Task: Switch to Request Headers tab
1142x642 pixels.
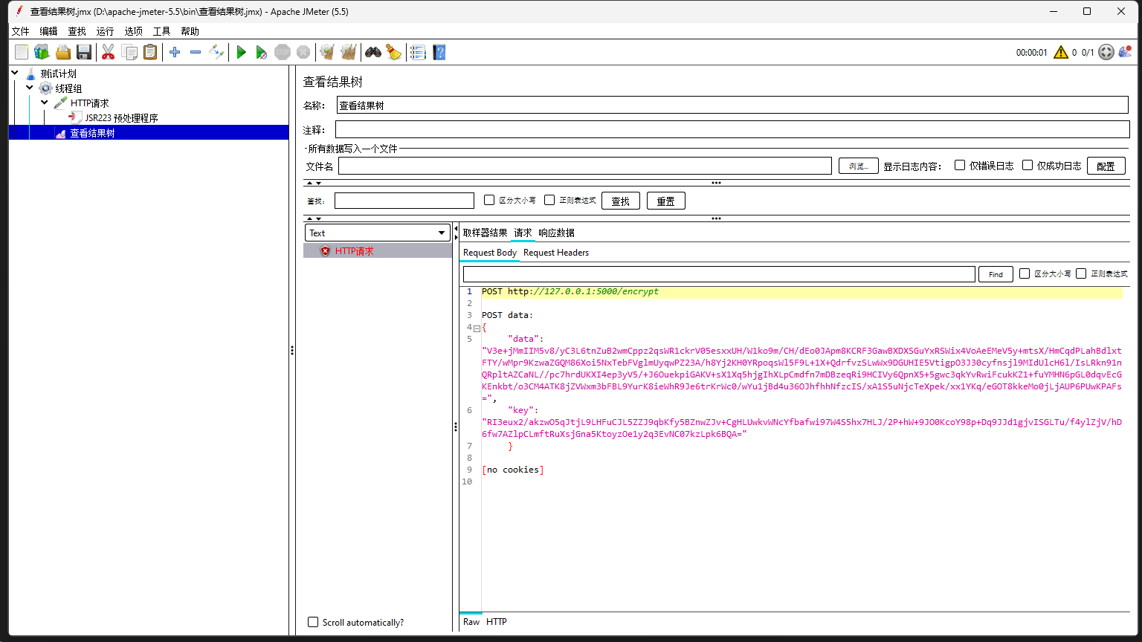Action: pyautogui.click(x=556, y=253)
